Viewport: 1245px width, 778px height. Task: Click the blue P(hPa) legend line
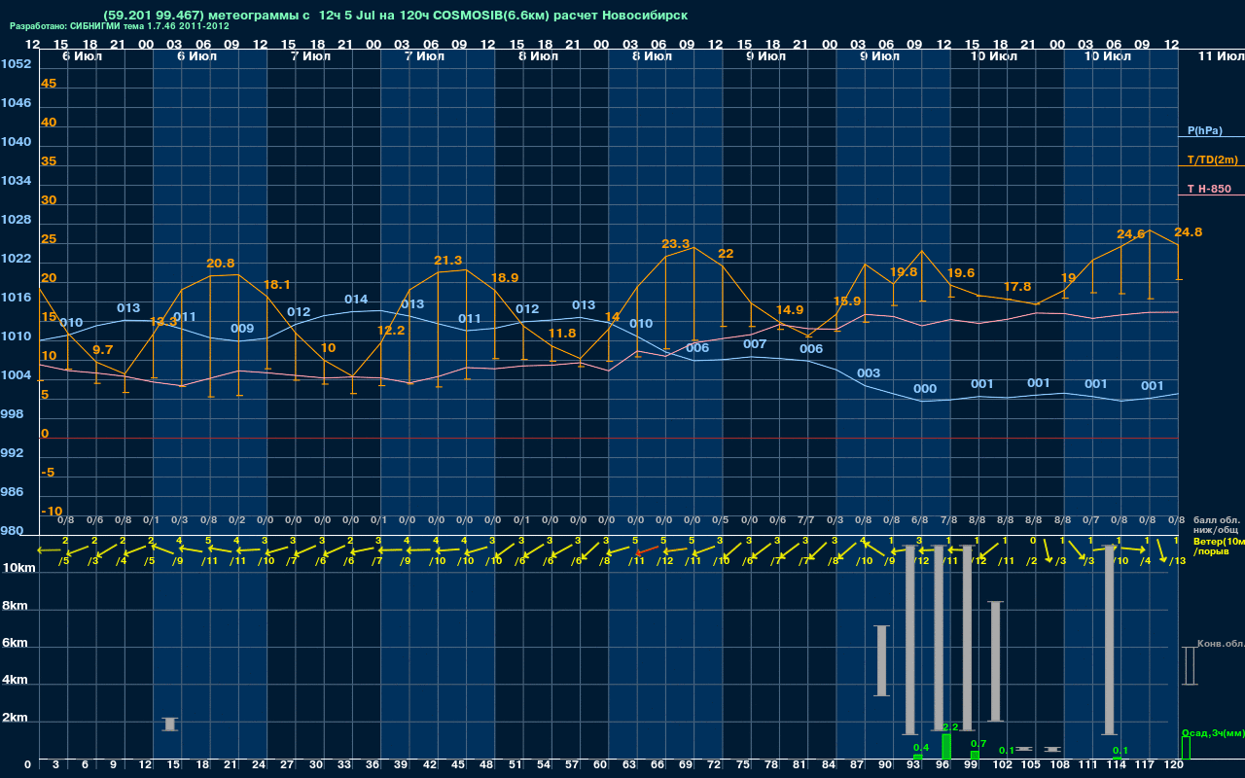[1211, 137]
